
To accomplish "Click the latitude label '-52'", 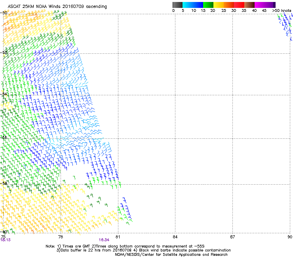I will tap(4, 53).
